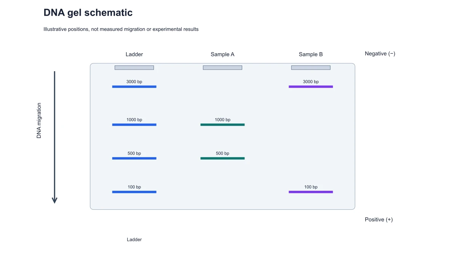Viewport: 457px width, 257px height.
Task: Click the DNA migration direction arrow
Action: point(54,137)
